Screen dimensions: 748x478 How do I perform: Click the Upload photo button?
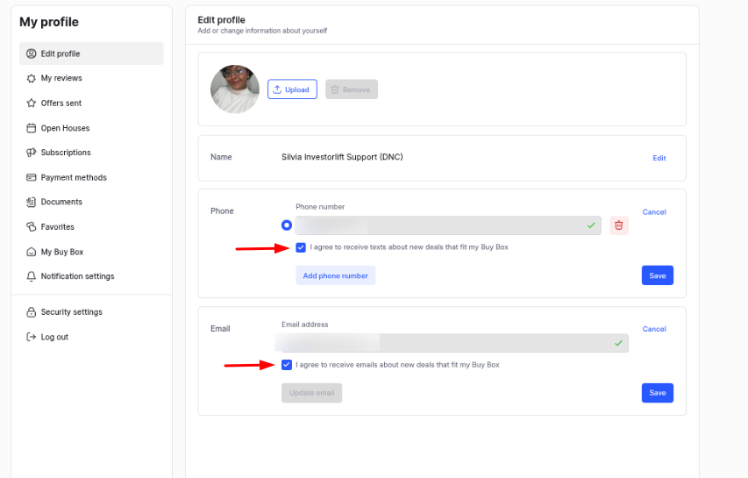click(292, 89)
